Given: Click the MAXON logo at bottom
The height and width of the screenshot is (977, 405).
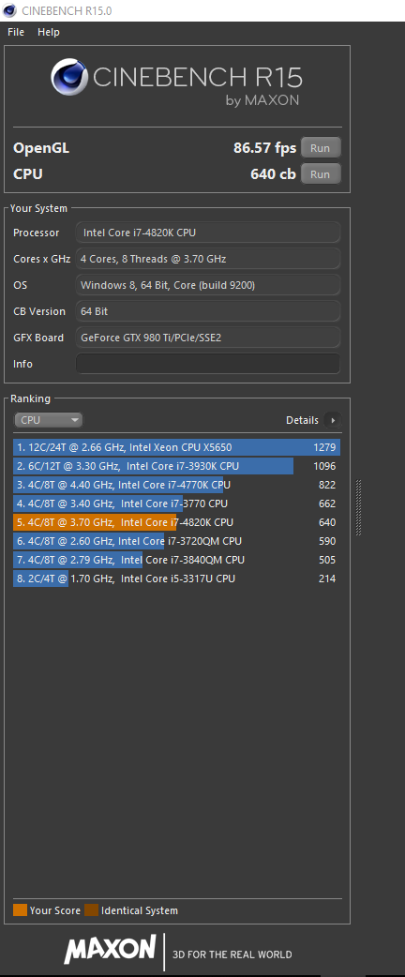Looking at the screenshot, I should click(x=110, y=949).
